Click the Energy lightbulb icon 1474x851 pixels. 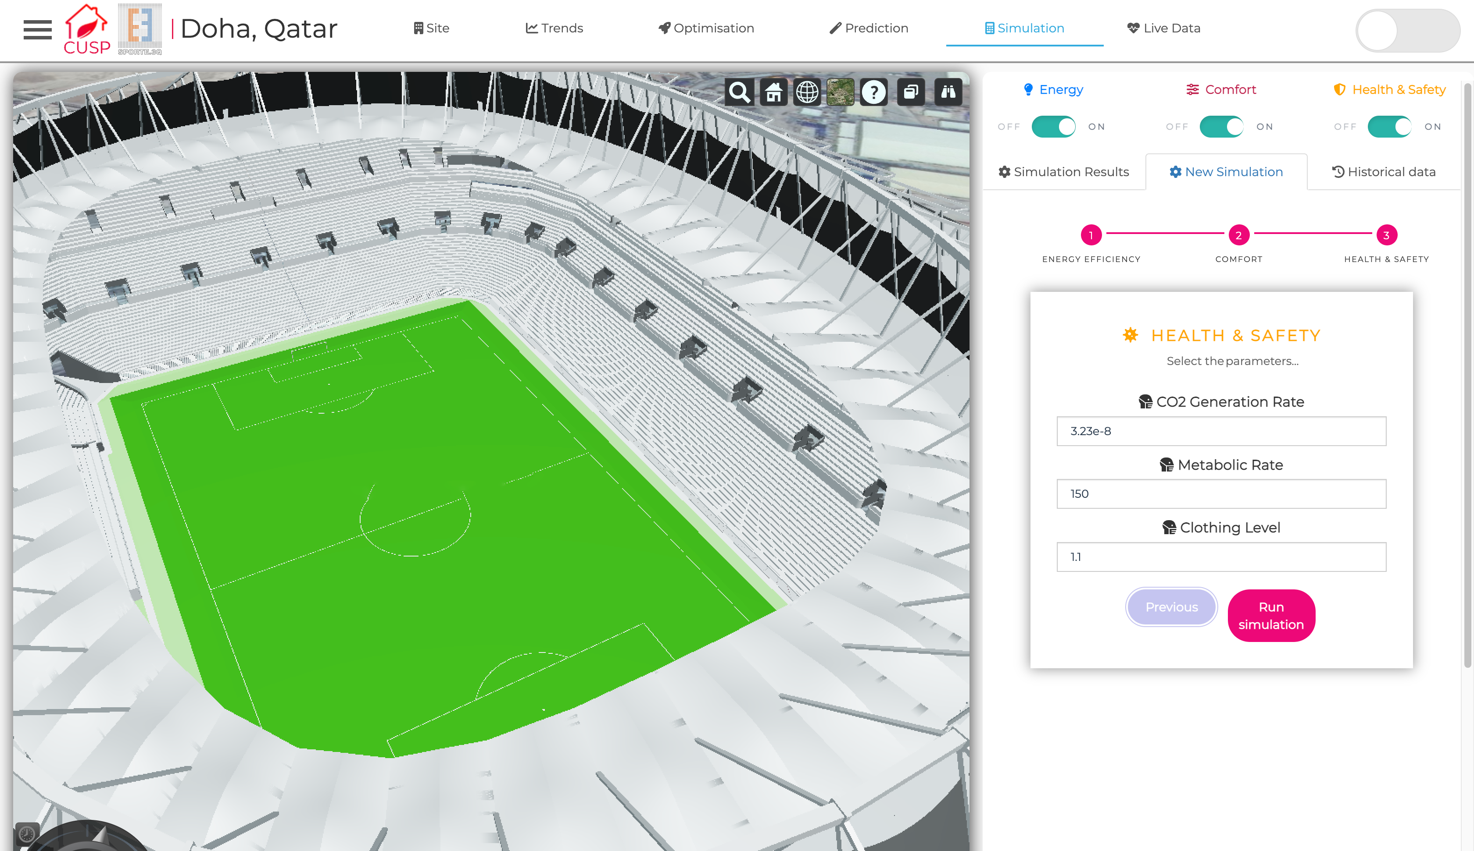pyautogui.click(x=1028, y=89)
